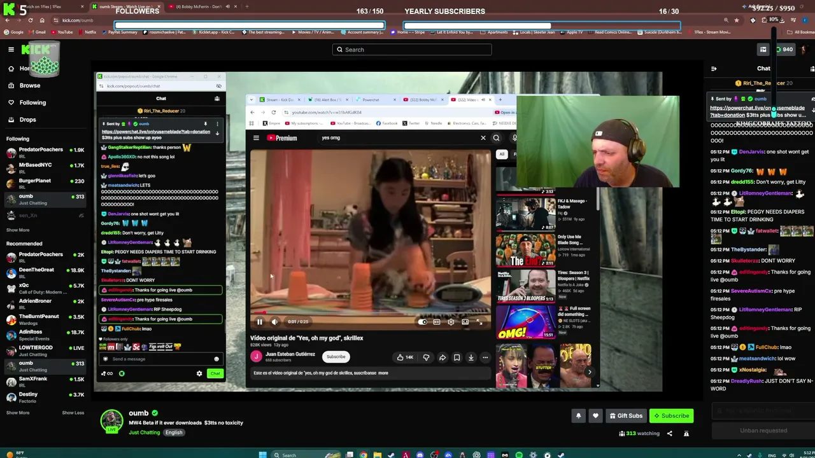Open oumb's channel avatar

tap(111, 421)
